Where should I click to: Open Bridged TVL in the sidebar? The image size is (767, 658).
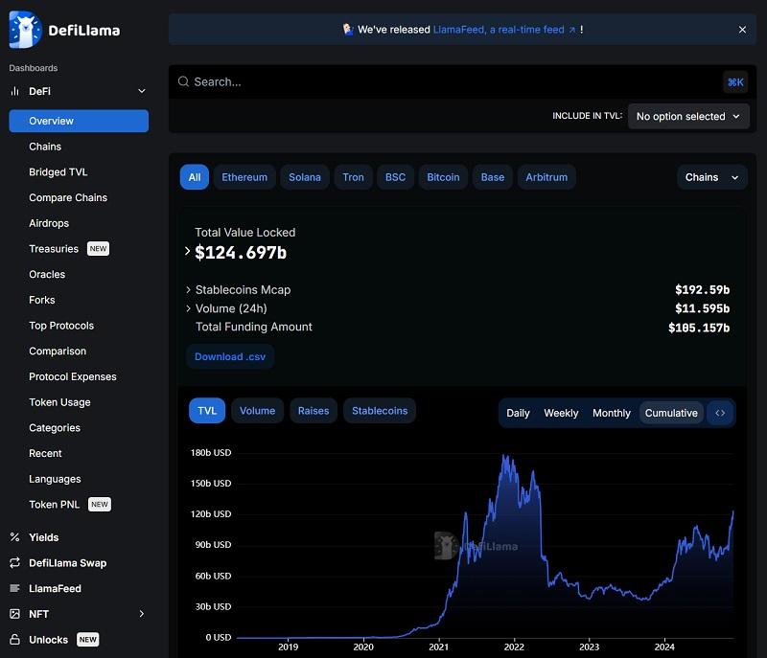tap(58, 172)
